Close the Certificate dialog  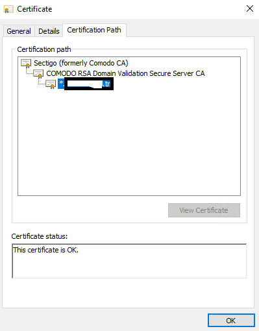250,8
